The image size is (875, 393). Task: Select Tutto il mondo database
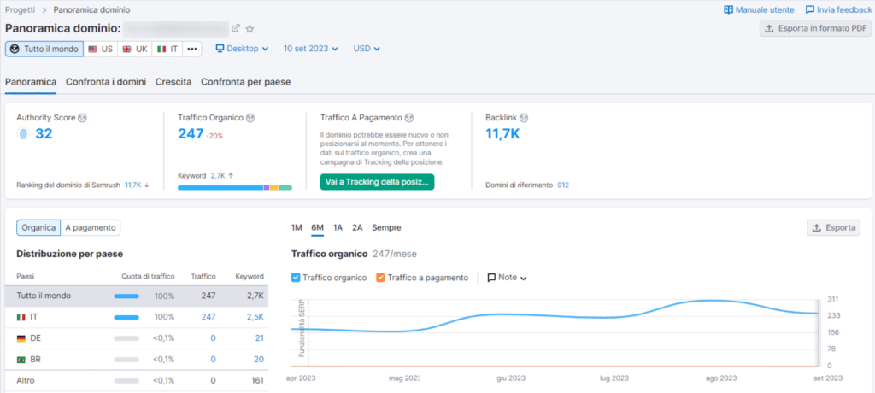[44, 50]
